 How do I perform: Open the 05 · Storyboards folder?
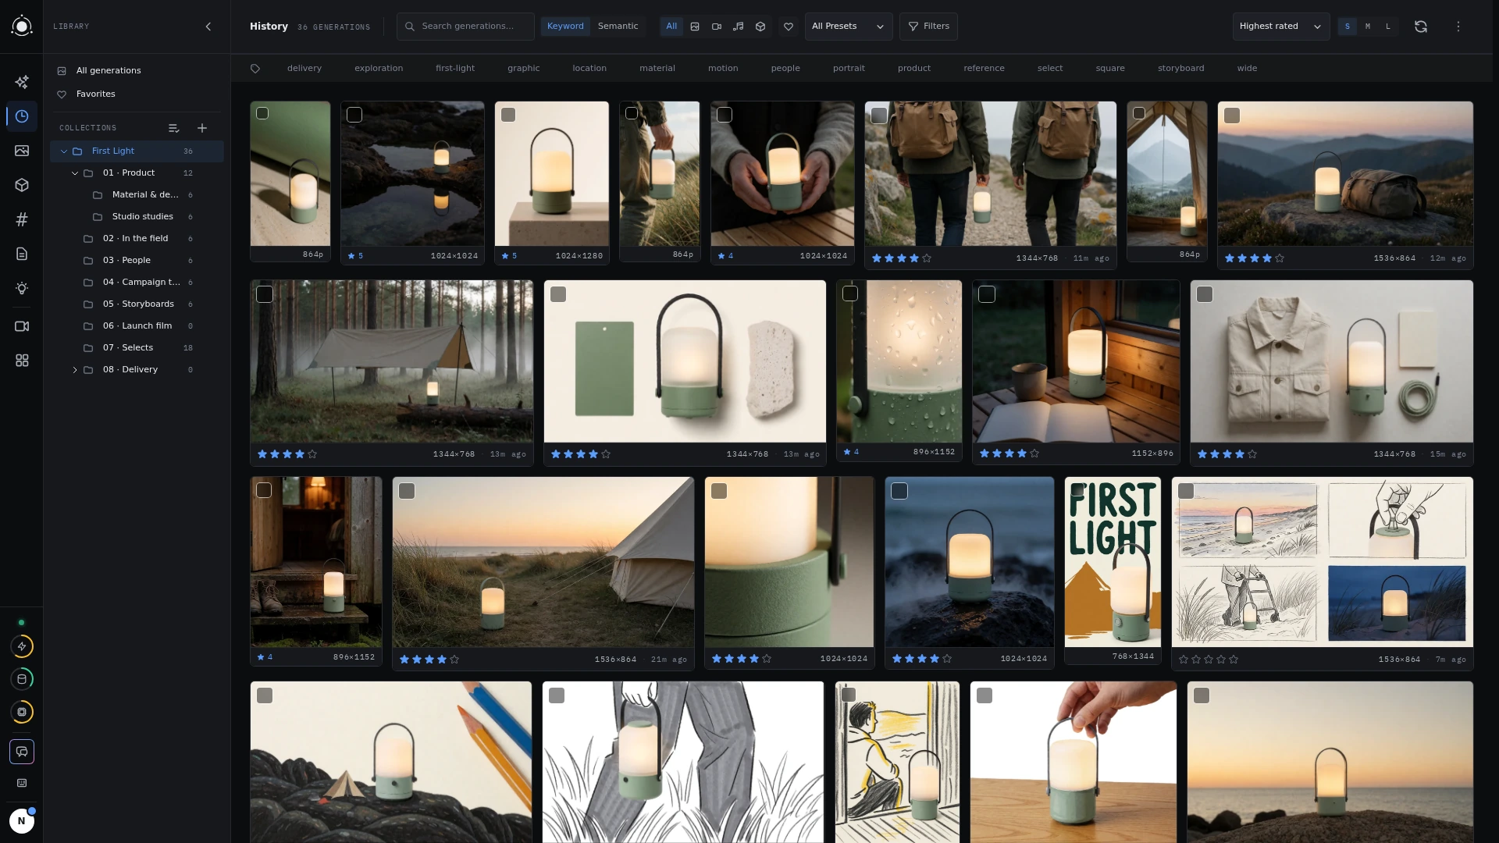pos(137,304)
